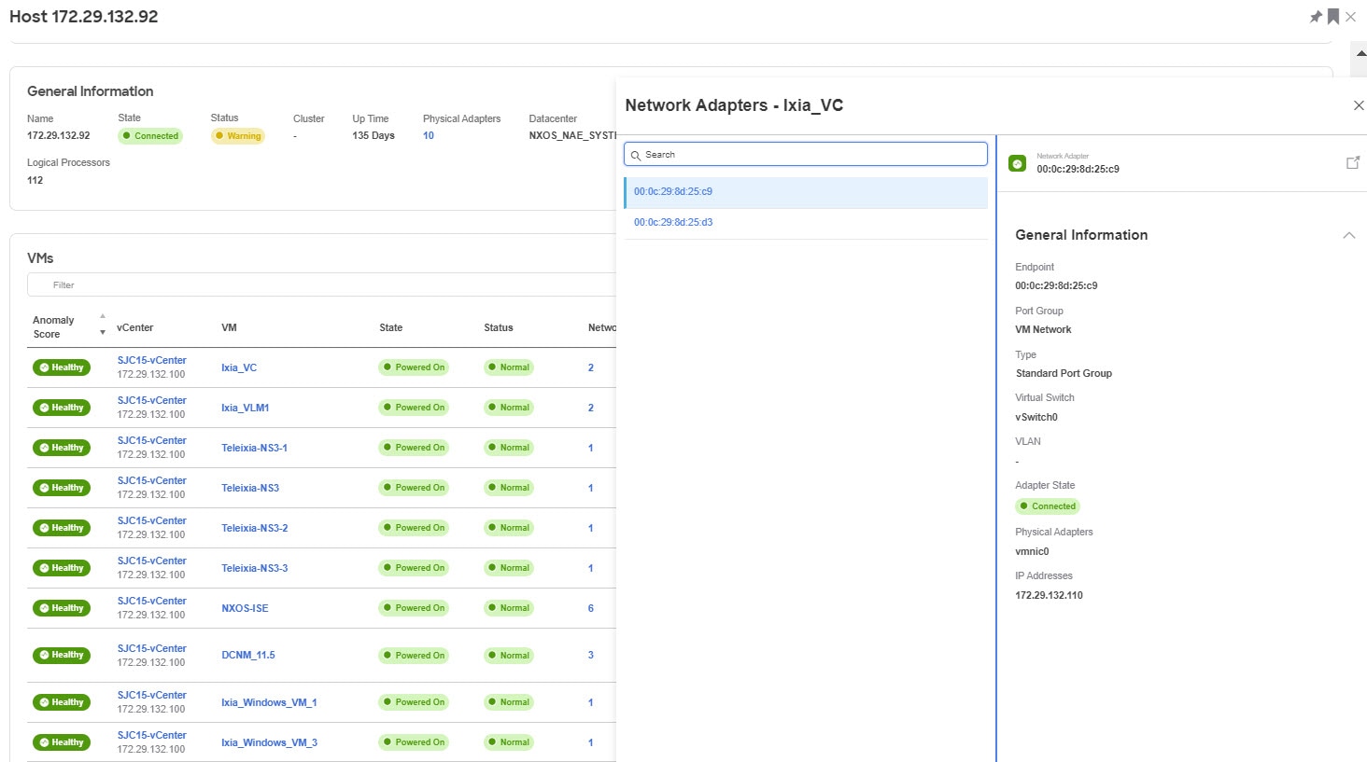Screen dimensions: 1367x762
Task: Open the Ixia_Windows_VM_3 VM link
Action: pyautogui.click(x=269, y=742)
